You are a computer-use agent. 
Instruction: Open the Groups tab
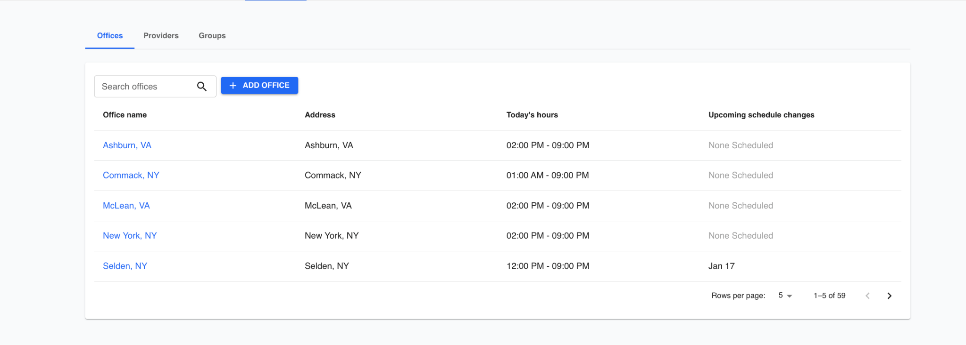point(212,36)
